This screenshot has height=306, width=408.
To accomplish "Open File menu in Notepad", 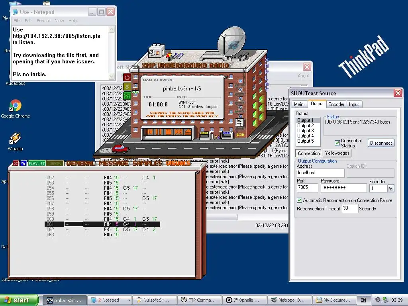I will 17,21.
